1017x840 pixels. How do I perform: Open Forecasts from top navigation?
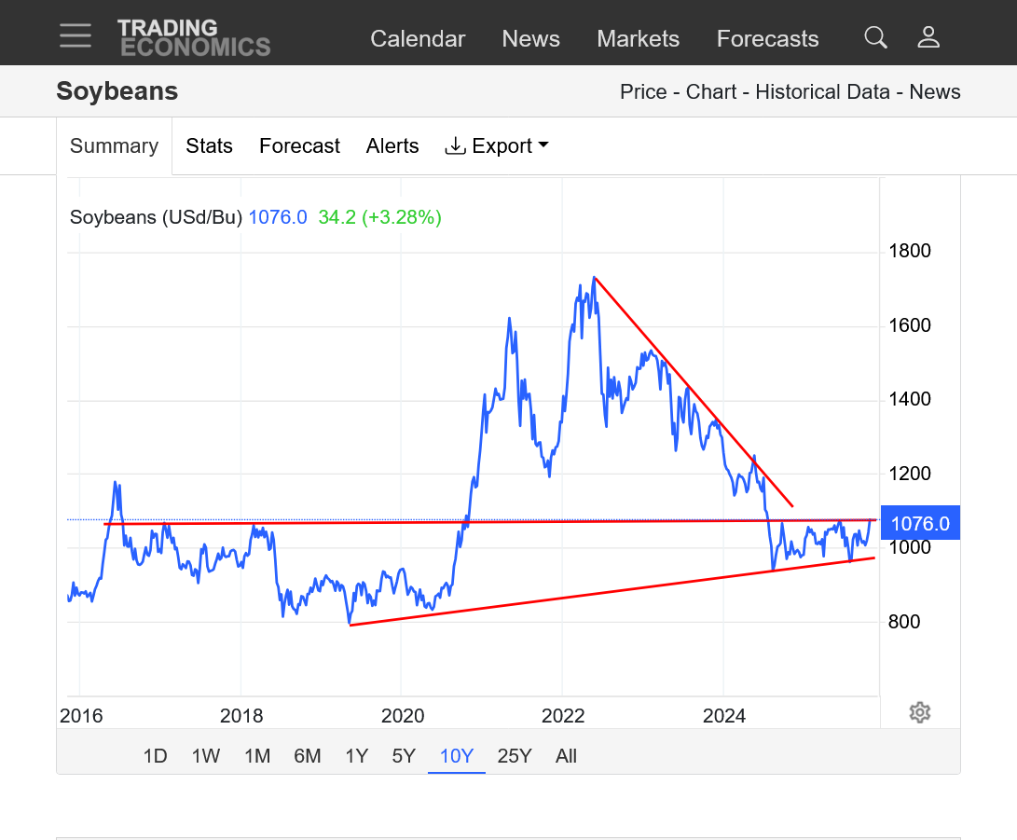click(x=767, y=39)
